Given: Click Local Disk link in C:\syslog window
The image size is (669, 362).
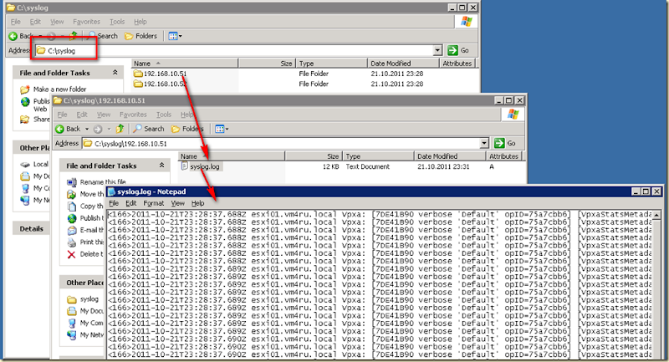Looking at the screenshot, I should pyautogui.click(x=41, y=164).
